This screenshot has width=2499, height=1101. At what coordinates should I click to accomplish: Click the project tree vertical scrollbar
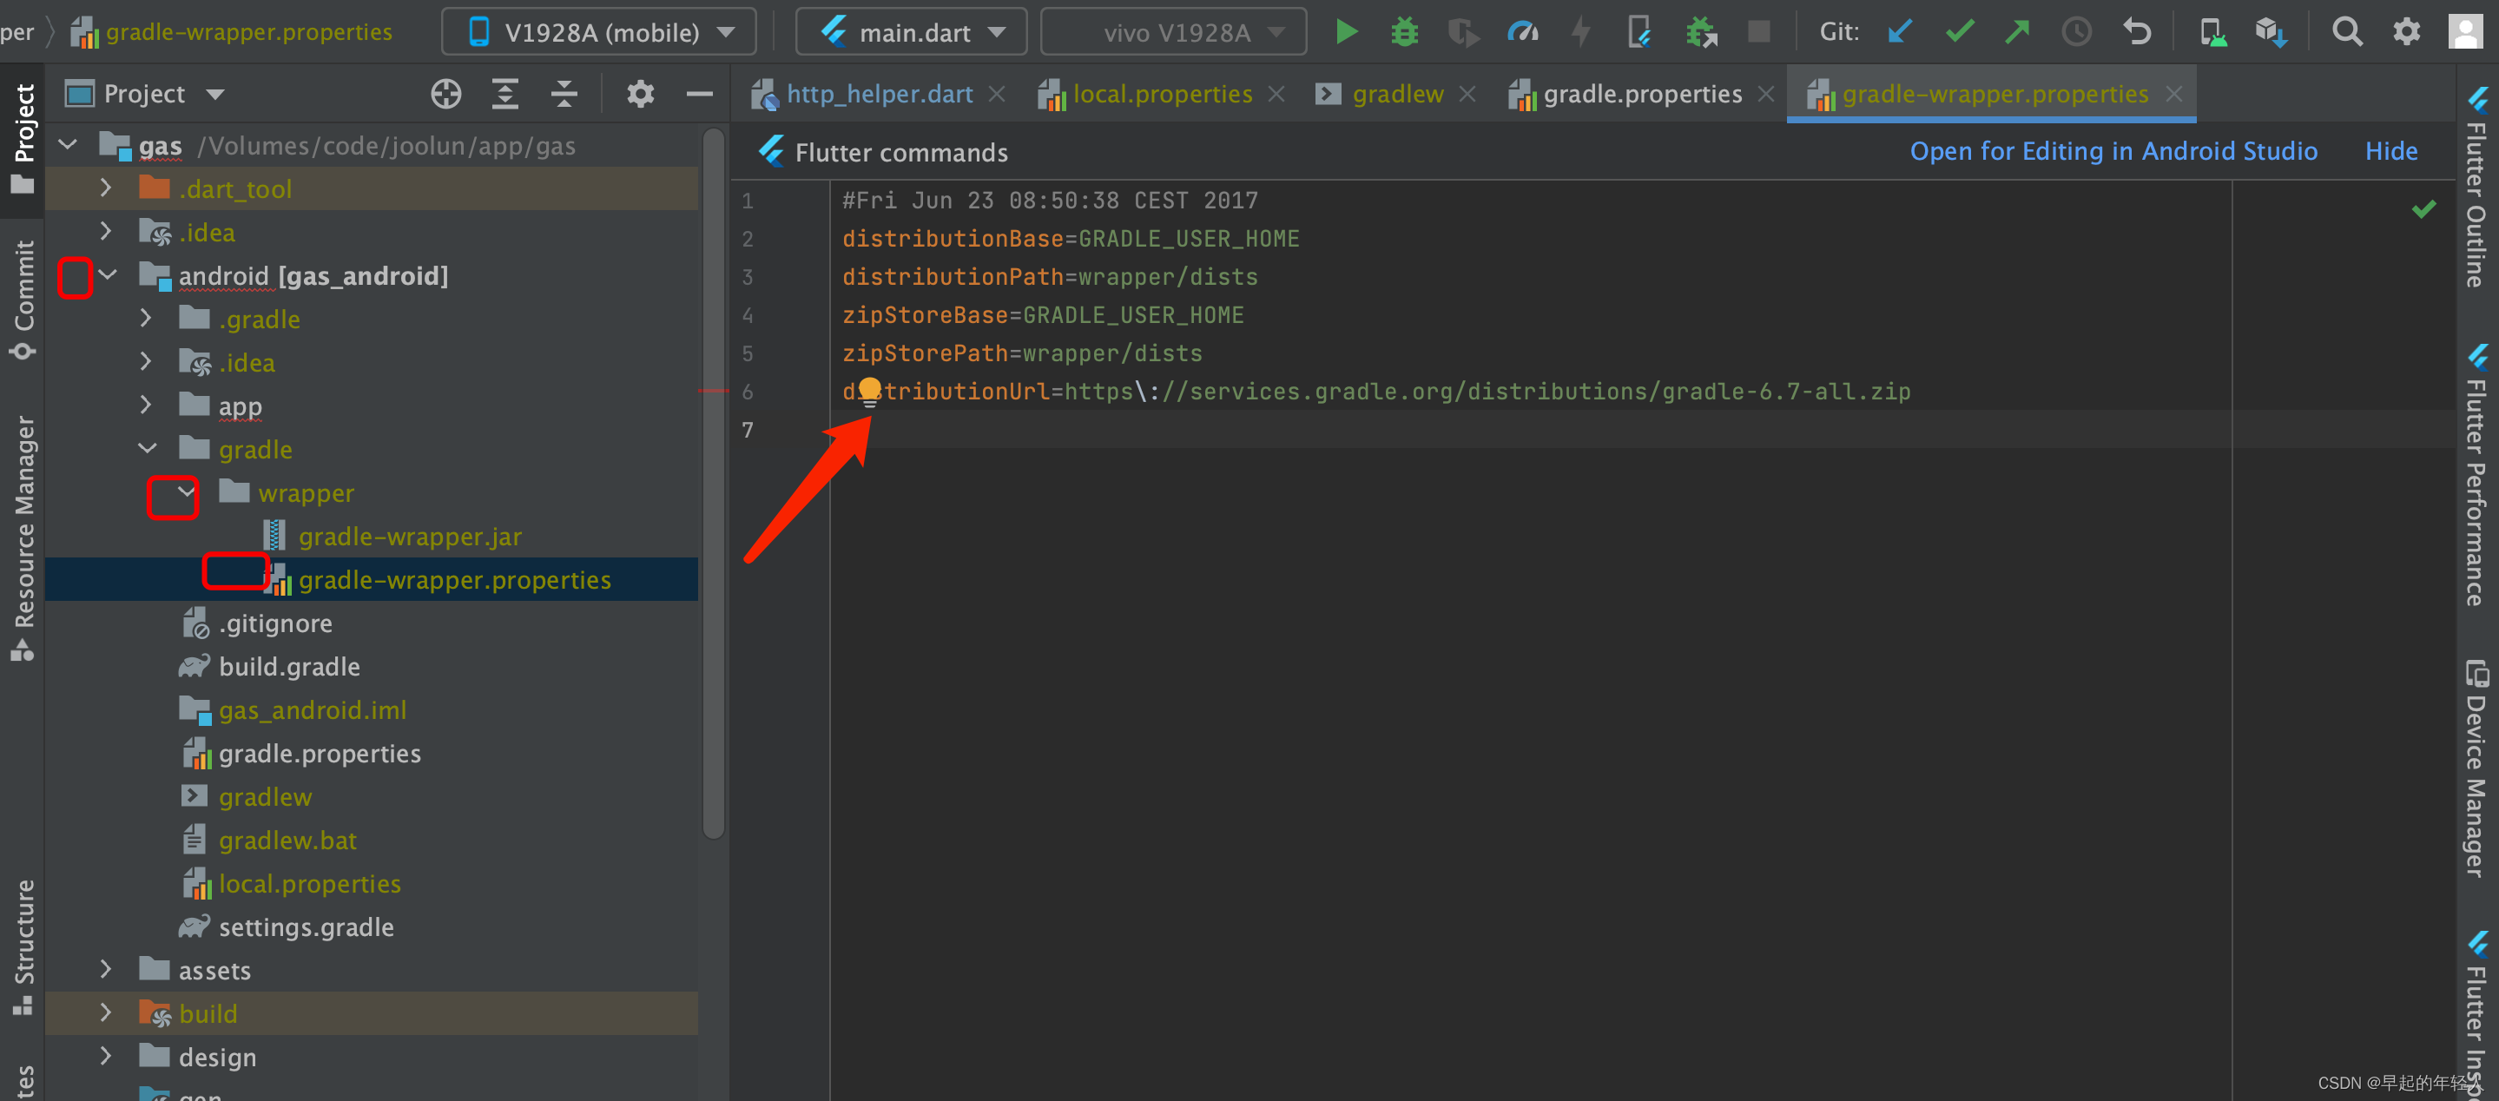coord(713,485)
